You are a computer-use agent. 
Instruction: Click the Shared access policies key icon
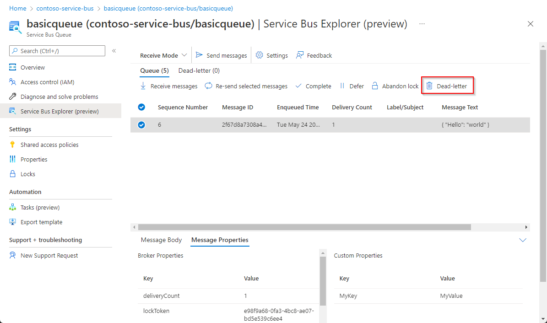pos(12,145)
